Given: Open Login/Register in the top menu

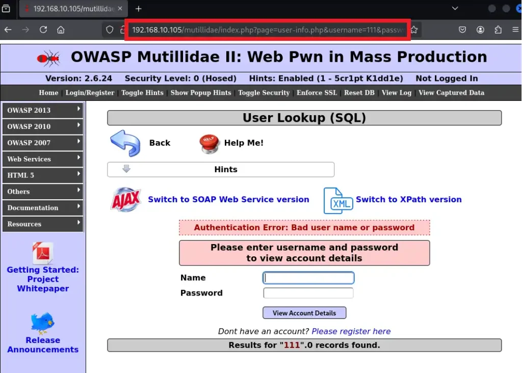Looking at the screenshot, I should pos(90,93).
